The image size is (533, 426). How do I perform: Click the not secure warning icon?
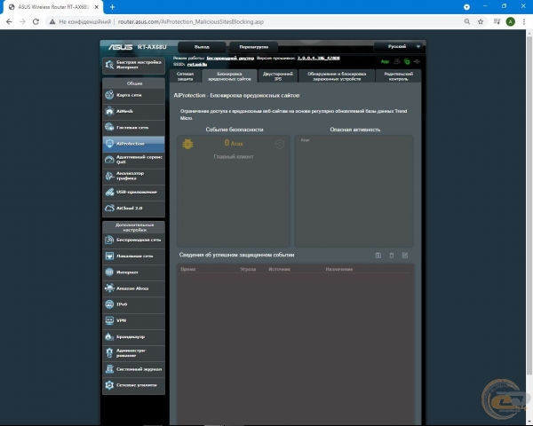point(52,21)
